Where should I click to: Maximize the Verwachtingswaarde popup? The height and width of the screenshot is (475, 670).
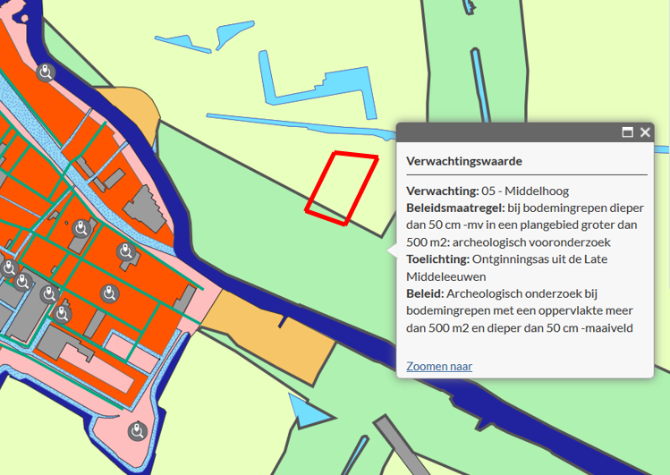pyautogui.click(x=627, y=132)
